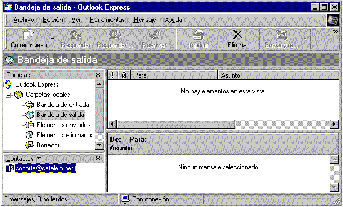Show more toolbar buttons via chevron
Viewport: 343px width, 207px height.
[x=336, y=32]
